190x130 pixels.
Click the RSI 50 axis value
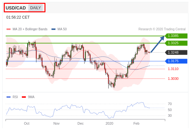(170, 110)
